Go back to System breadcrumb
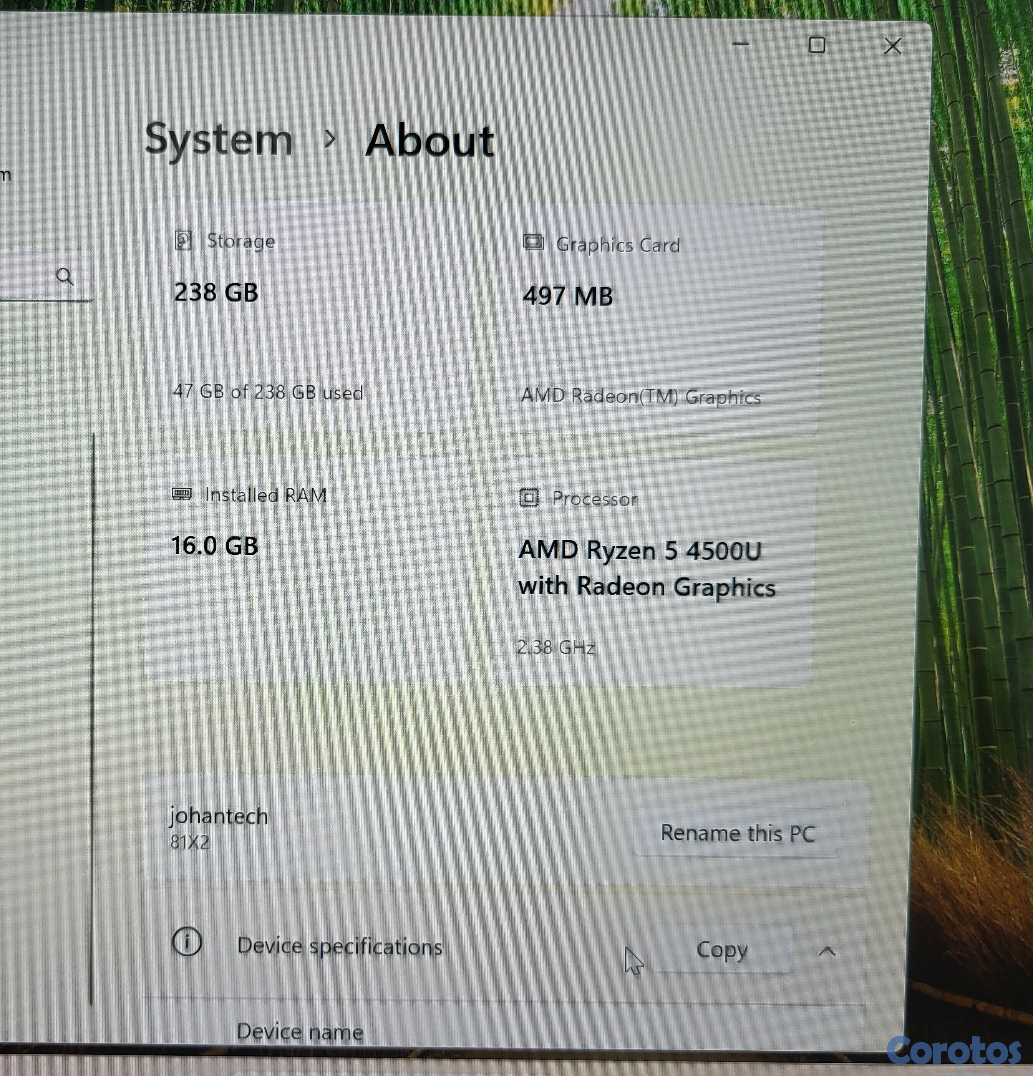 (219, 140)
